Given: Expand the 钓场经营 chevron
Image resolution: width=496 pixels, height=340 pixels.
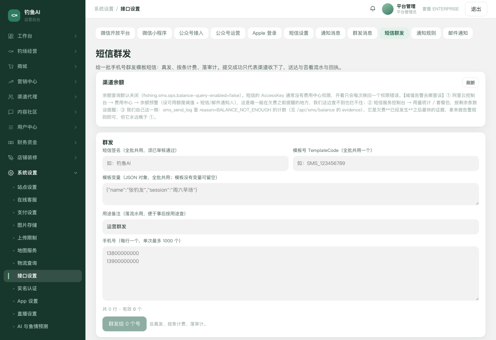Looking at the screenshot, I should click(76, 51).
